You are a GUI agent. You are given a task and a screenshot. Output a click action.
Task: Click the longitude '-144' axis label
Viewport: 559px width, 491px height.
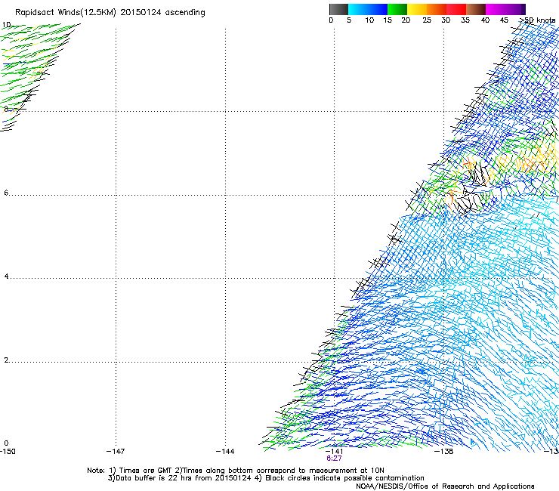point(225,452)
